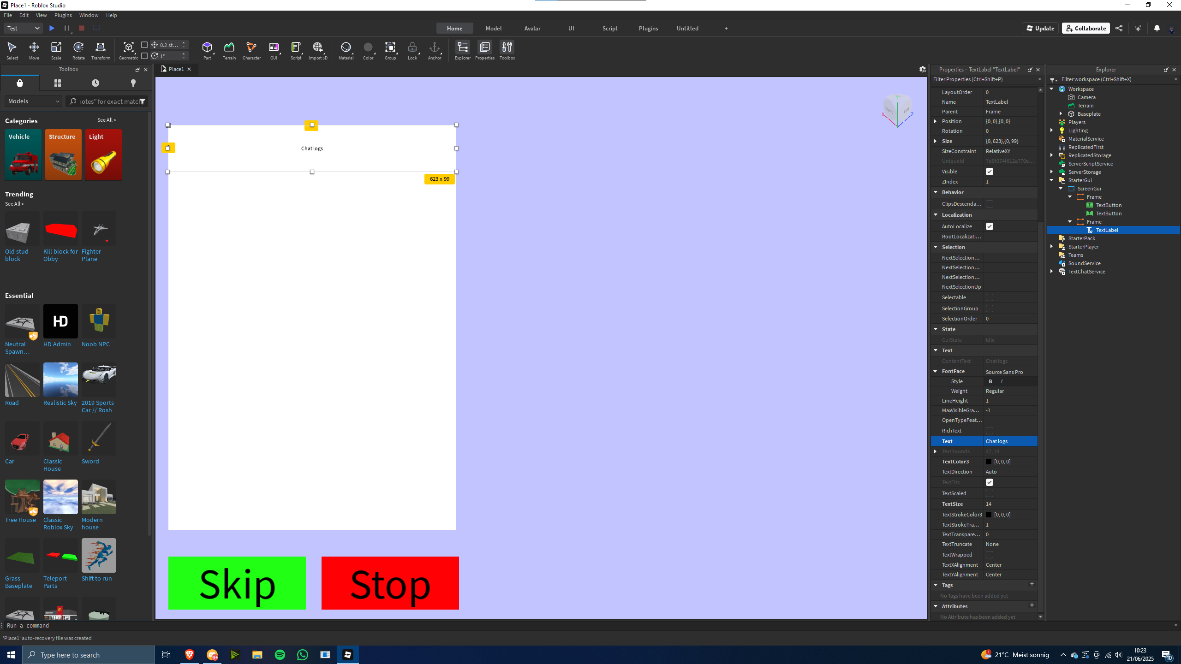Click the Toolbox search field
Viewport: 1181px width, 664px height.
[x=107, y=101]
